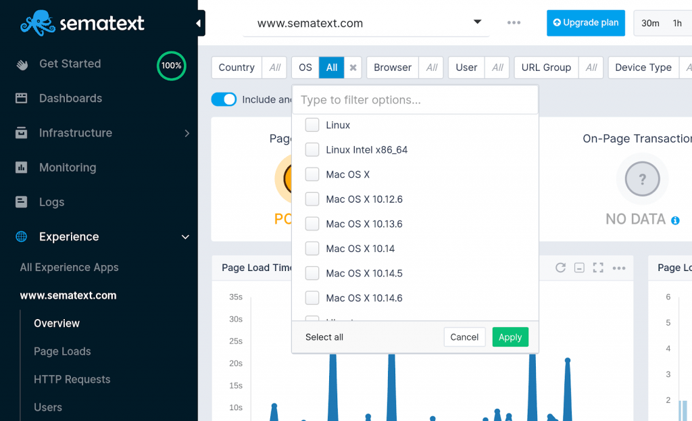Screen dimensions: 692x421
Task: Collapse the Page Load Time panel
Action: tap(579, 268)
